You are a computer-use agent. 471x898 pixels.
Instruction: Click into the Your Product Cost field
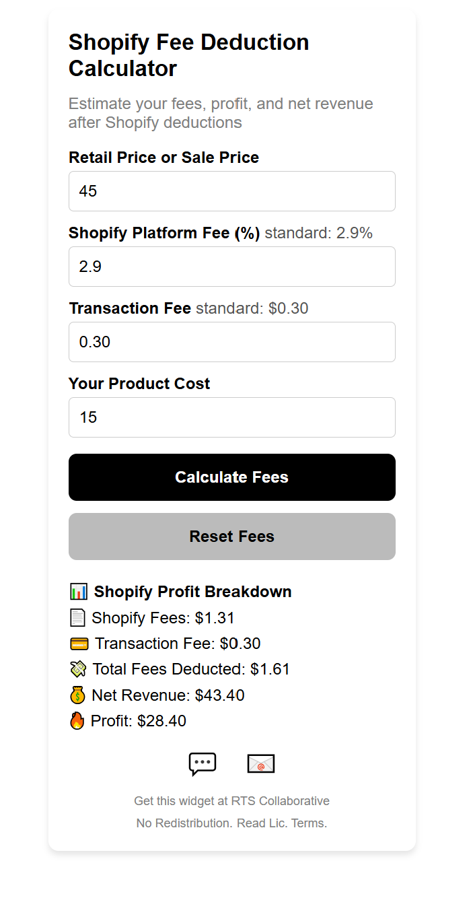[231, 417]
